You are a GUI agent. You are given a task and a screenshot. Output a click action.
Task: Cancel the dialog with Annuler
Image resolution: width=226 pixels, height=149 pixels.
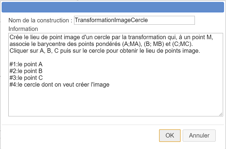click(x=199, y=136)
